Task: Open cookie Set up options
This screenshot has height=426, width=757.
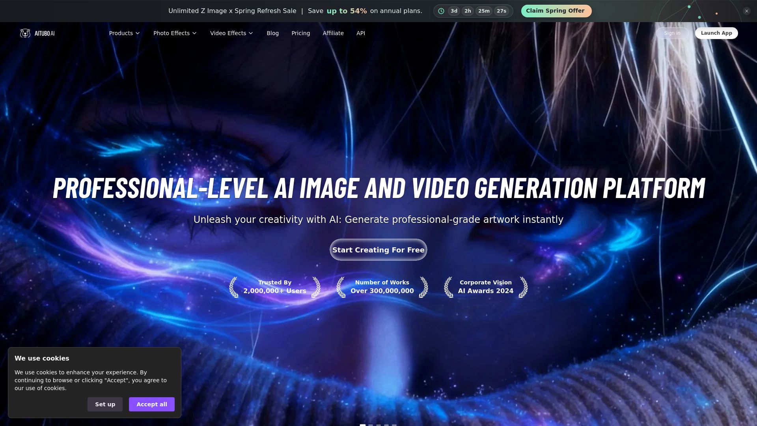Action: point(105,404)
